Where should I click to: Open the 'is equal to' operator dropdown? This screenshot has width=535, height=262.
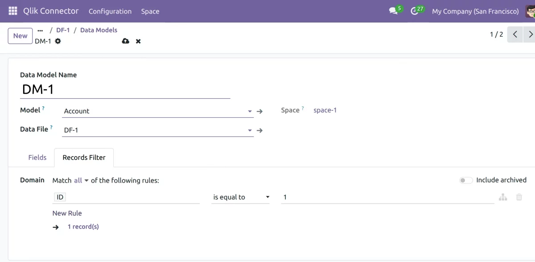pos(241,197)
